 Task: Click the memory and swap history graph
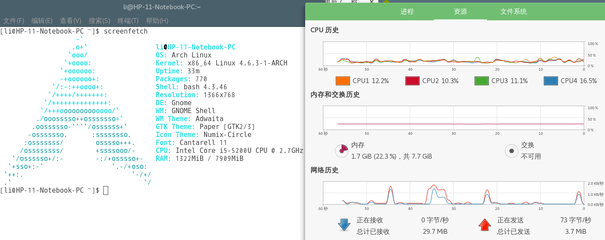click(x=454, y=118)
